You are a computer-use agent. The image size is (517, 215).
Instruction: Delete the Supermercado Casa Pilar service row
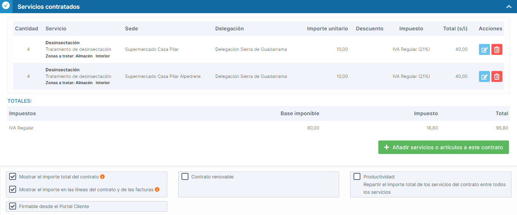coord(497,49)
